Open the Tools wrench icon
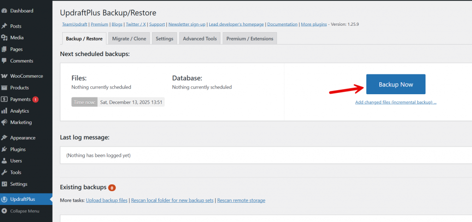The width and height of the screenshot is (472, 222). click(4, 172)
